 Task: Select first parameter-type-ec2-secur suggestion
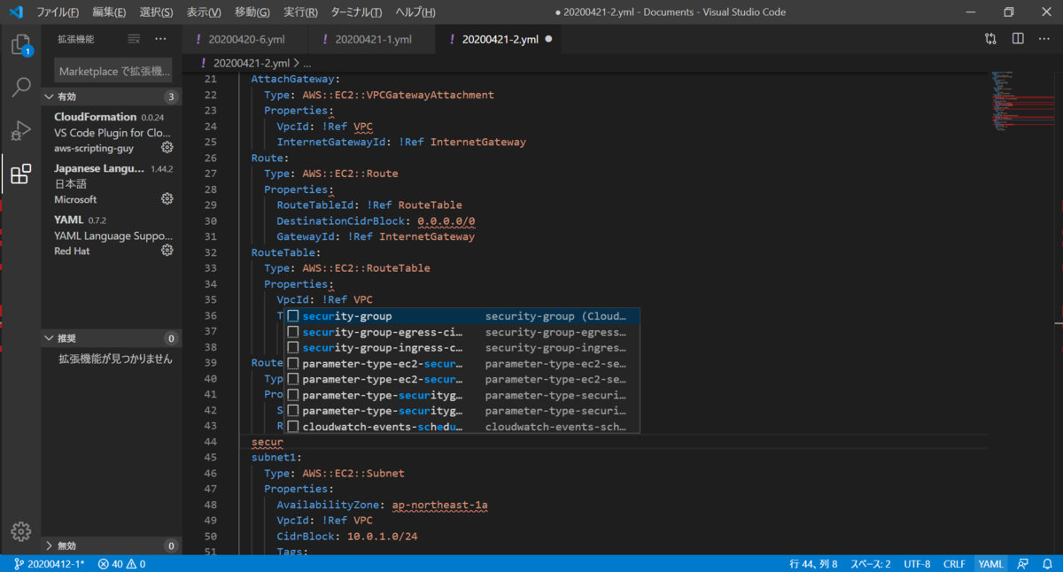coord(462,364)
